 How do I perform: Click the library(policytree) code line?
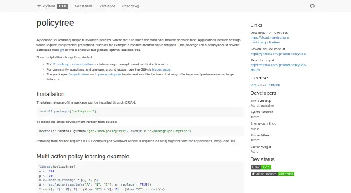pyautogui.click(x=57, y=167)
